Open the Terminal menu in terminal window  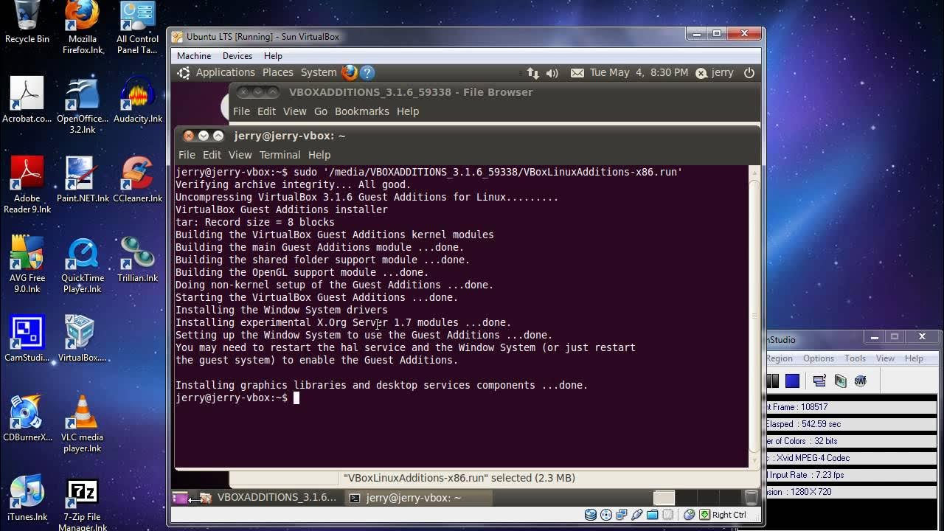pyautogui.click(x=280, y=155)
